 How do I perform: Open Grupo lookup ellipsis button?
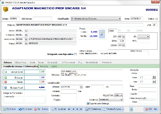[x=26, y=31]
